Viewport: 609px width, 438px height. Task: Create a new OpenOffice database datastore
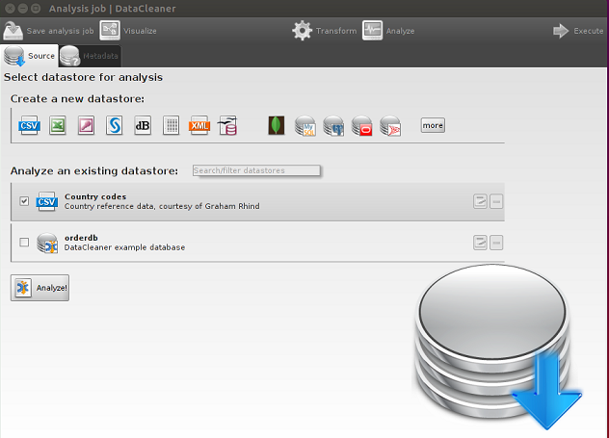(x=228, y=125)
